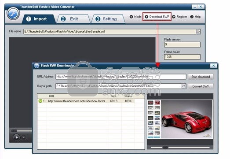Click the Status column header
Viewport: 230px width, 159px height.
pos(128,96)
